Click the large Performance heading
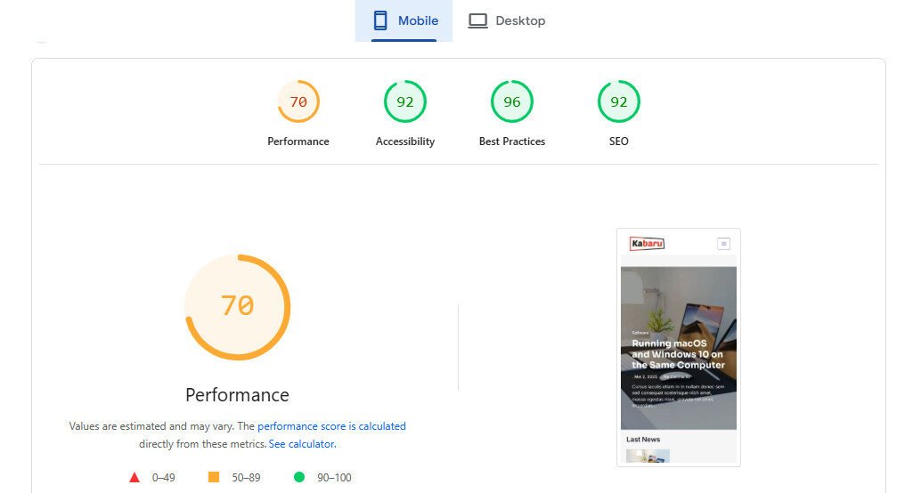The image size is (913, 493). pyautogui.click(x=237, y=395)
